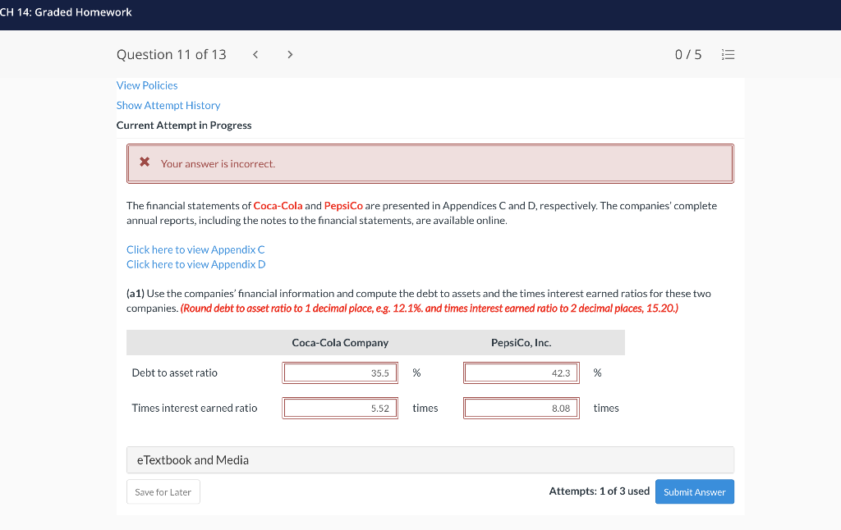Click Your answer is incorrect message

click(x=218, y=164)
